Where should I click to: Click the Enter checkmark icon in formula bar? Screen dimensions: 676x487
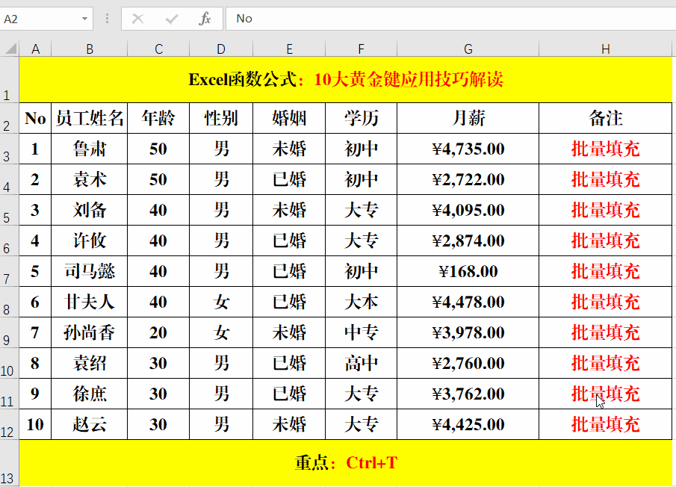pyautogui.click(x=172, y=19)
